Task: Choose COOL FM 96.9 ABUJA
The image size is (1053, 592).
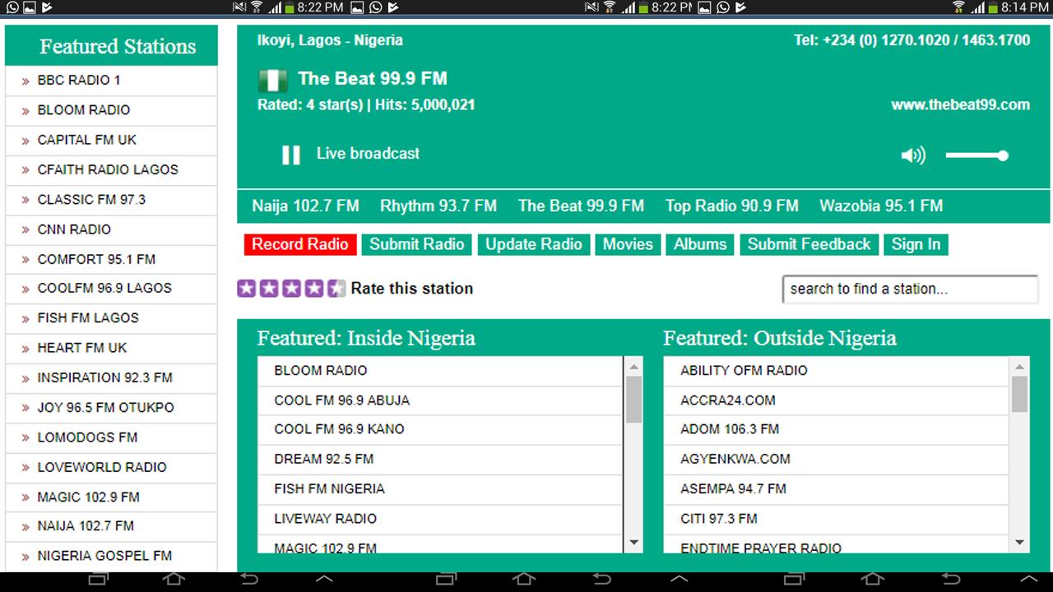Action: [x=440, y=400]
